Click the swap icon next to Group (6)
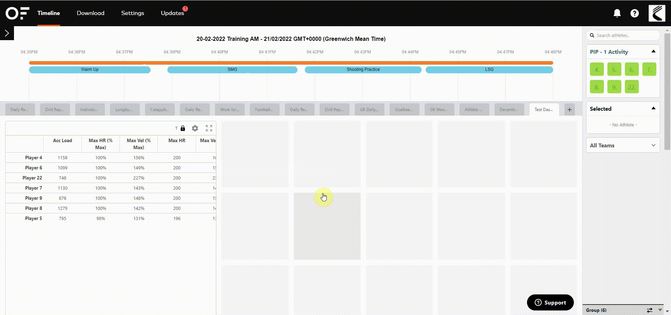Image resolution: width=671 pixels, height=315 pixels. [649, 310]
